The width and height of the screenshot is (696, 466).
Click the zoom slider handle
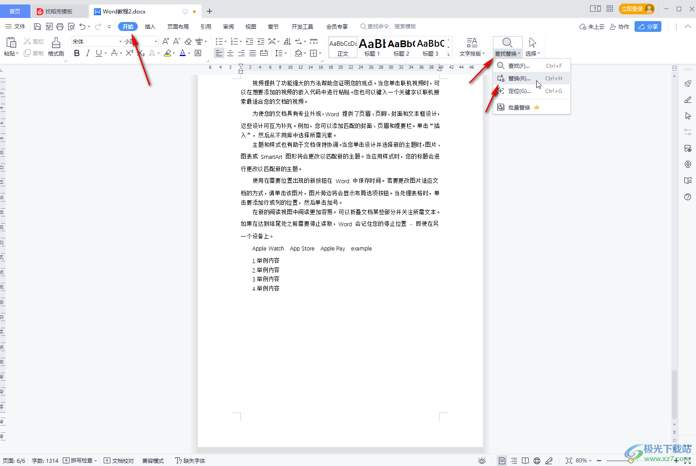coord(630,461)
